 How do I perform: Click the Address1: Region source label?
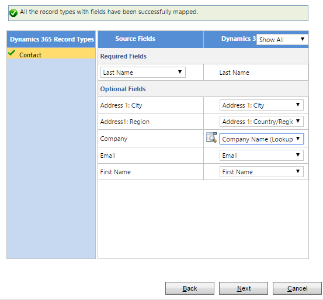(125, 122)
